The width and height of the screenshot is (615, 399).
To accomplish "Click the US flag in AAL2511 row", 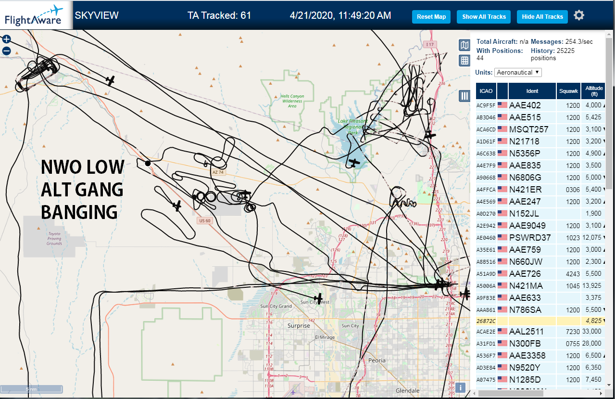I will (502, 332).
